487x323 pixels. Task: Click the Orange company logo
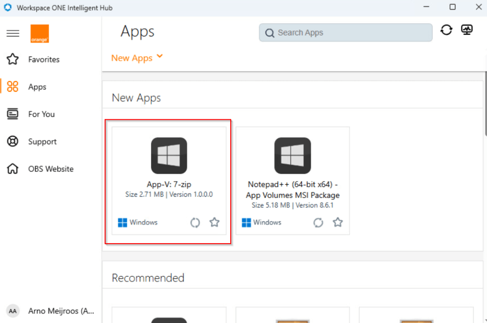39,34
